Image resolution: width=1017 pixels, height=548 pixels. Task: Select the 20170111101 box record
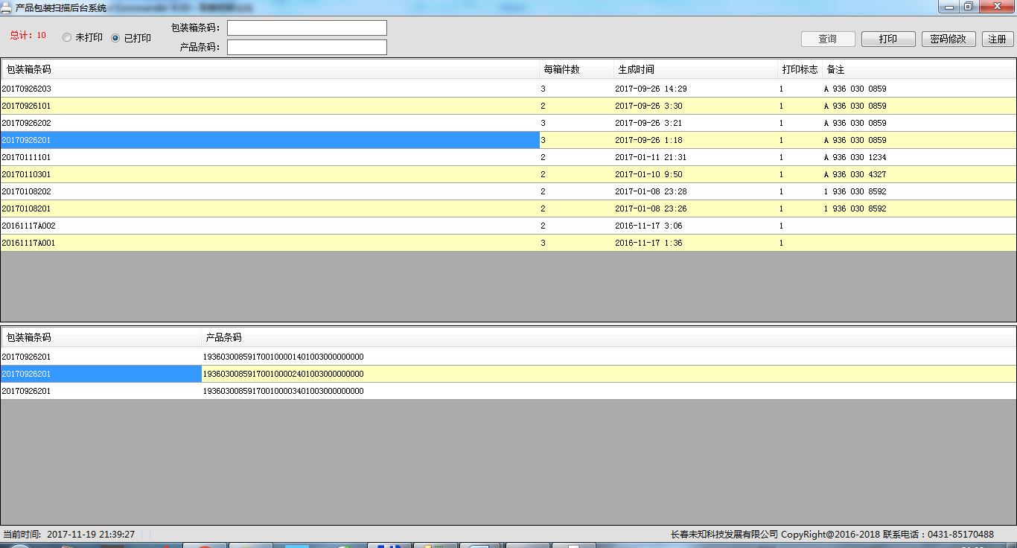click(27, 158)
